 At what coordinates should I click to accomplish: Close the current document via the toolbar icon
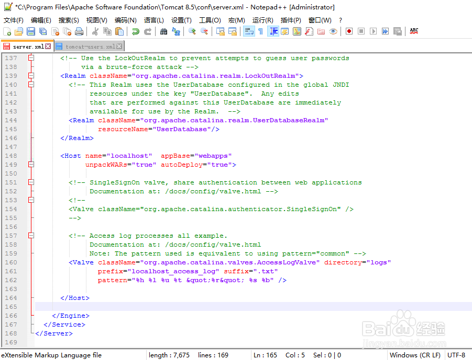tap(55, 31)
